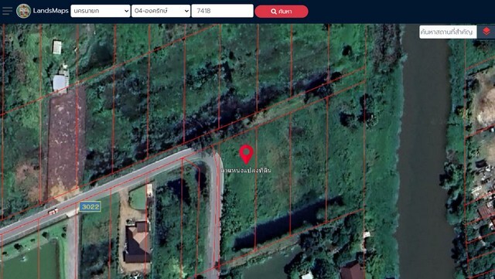Open the map layers icon

(x=486, y=32)
